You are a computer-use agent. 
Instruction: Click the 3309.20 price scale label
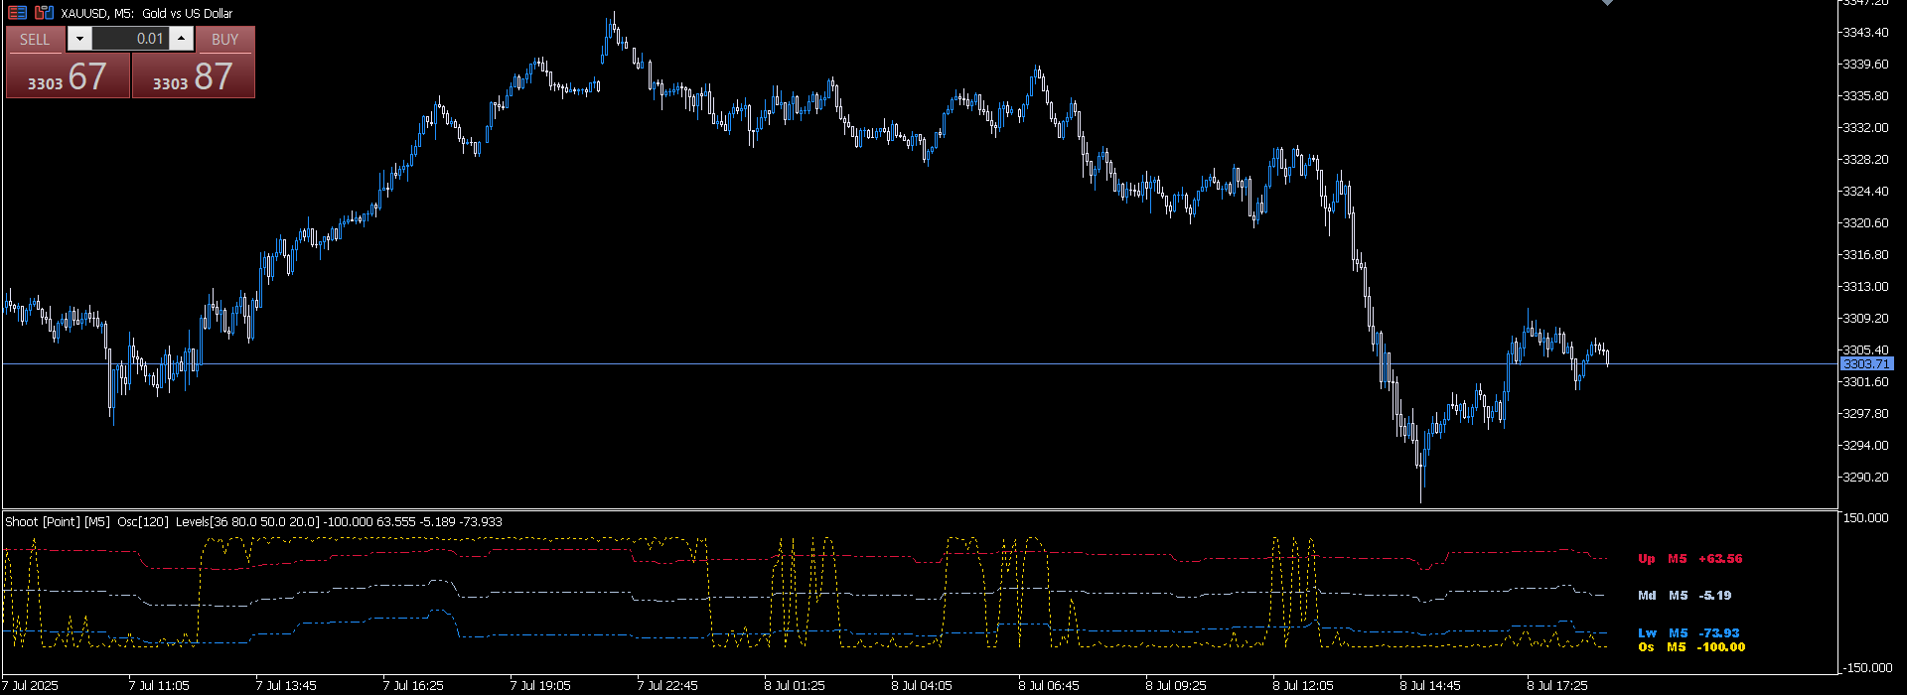(1865, 319)
